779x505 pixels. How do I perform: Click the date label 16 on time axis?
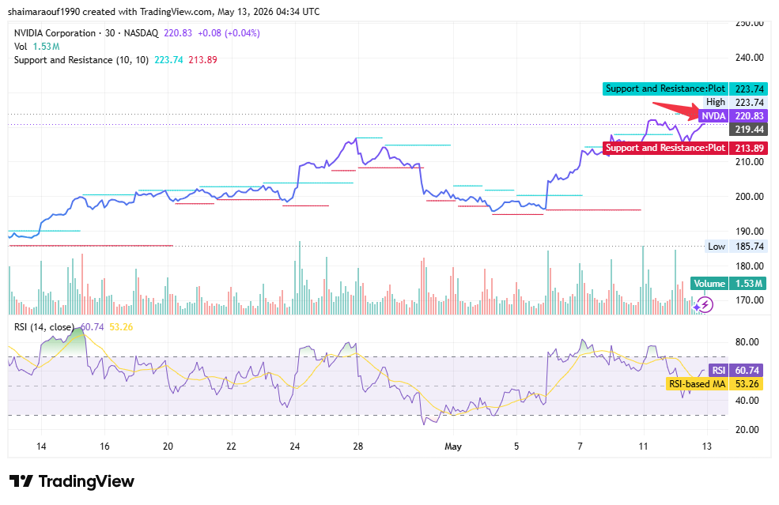coord(104,447)
